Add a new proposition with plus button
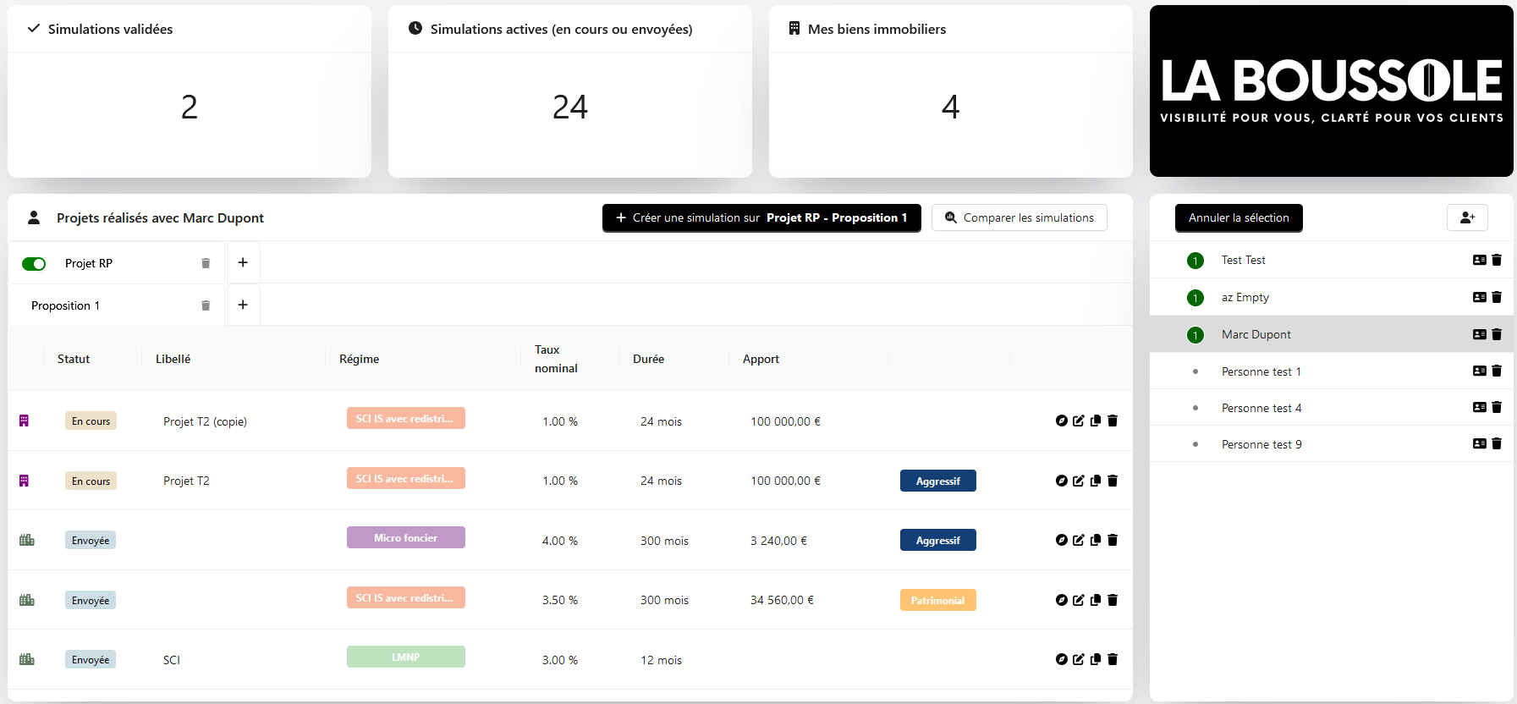The image size is (1517, 704). point(243,305)
